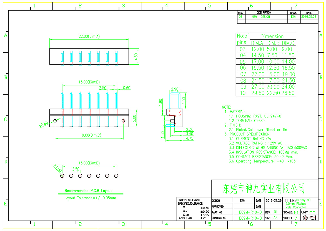Select the No:of pins header cell

click(243, 39)
